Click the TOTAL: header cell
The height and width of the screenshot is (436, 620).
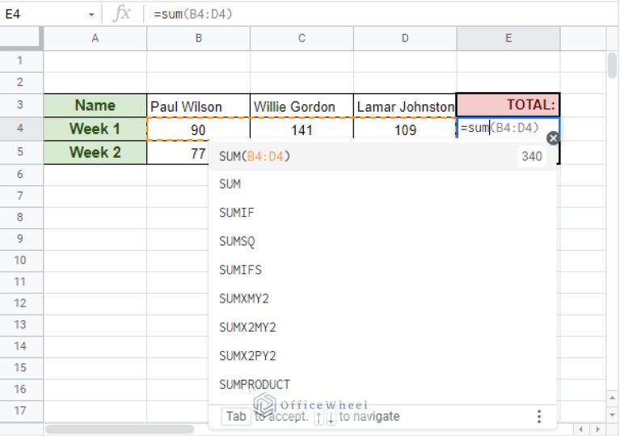(x=508, y=105)
